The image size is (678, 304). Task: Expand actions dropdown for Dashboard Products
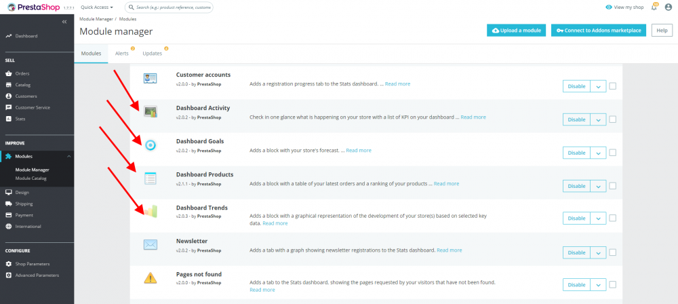598,186
